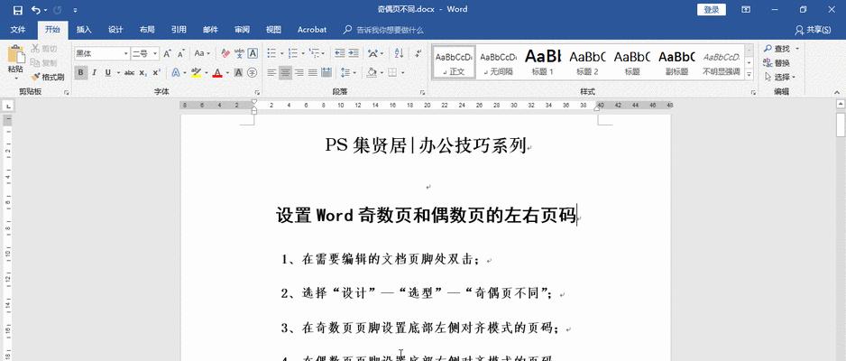This screenshot has width=846, height=361.
Task: Click the Share (共享) button
Action: pos(814,30)
